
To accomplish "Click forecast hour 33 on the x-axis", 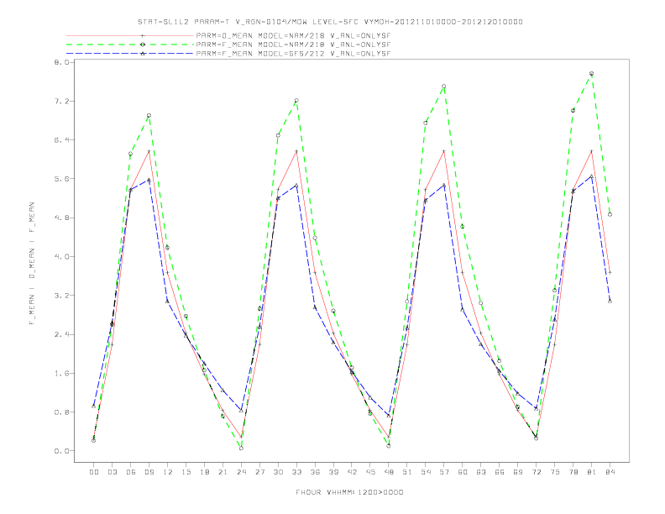I will click(x=296, y=472).
